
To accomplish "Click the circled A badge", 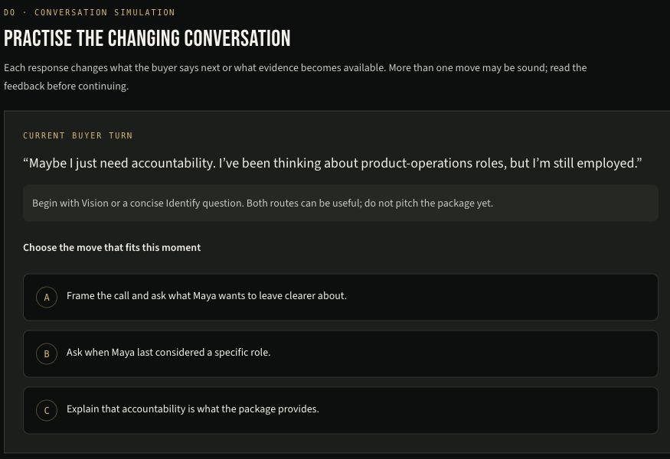I will pos(47,297).
